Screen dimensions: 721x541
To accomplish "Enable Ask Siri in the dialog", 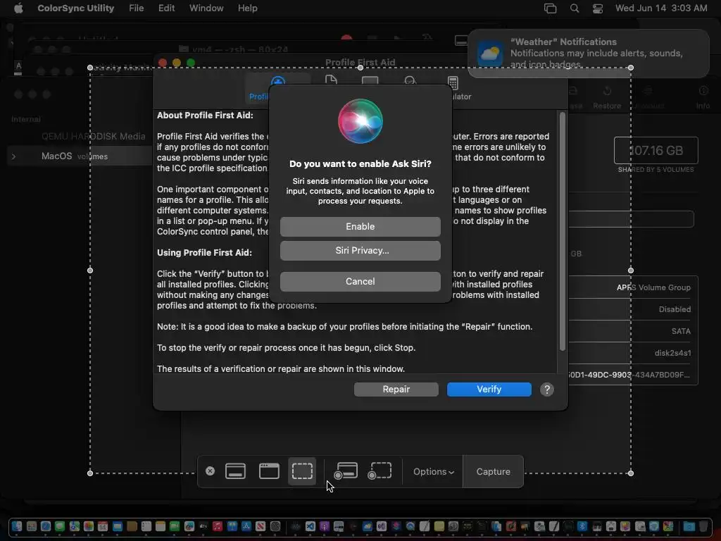I will click(360, 226).
